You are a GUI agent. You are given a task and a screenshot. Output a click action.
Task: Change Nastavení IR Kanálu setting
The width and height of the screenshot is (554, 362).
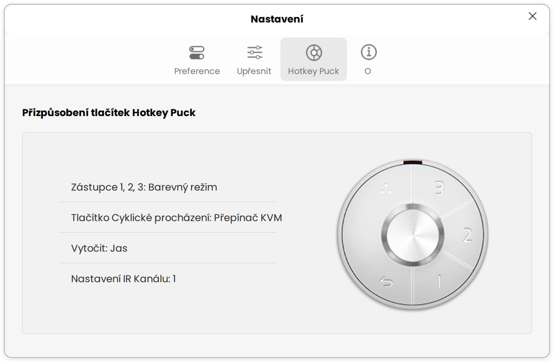(x=123, y=279)
